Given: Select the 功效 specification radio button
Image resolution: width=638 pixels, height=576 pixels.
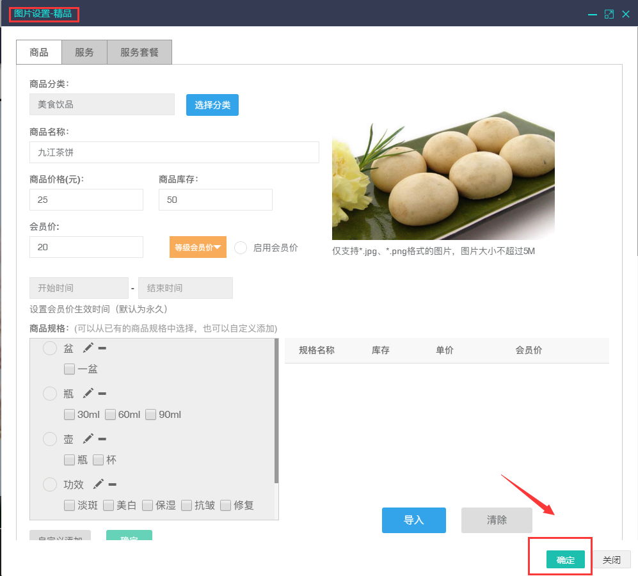Looking at the screenshot, I should click(x=50, y=484).
